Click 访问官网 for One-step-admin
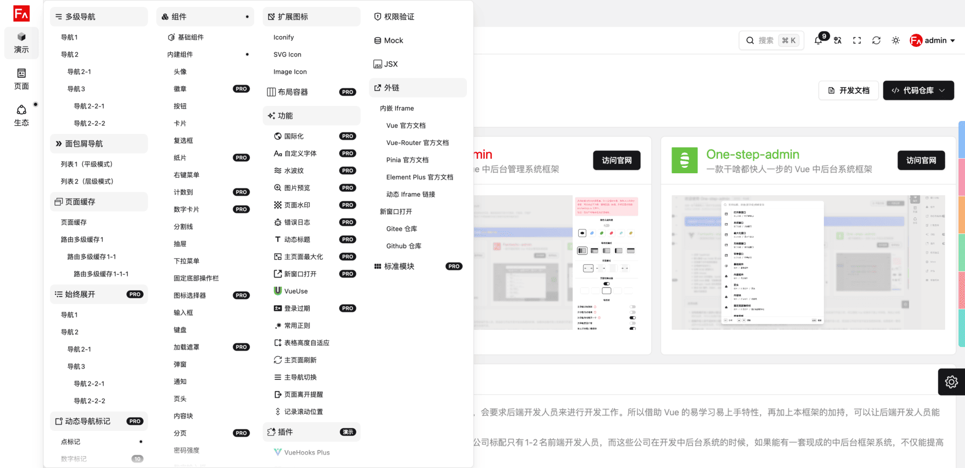This screenshot has height=468, width=965. tap(921, 160)
